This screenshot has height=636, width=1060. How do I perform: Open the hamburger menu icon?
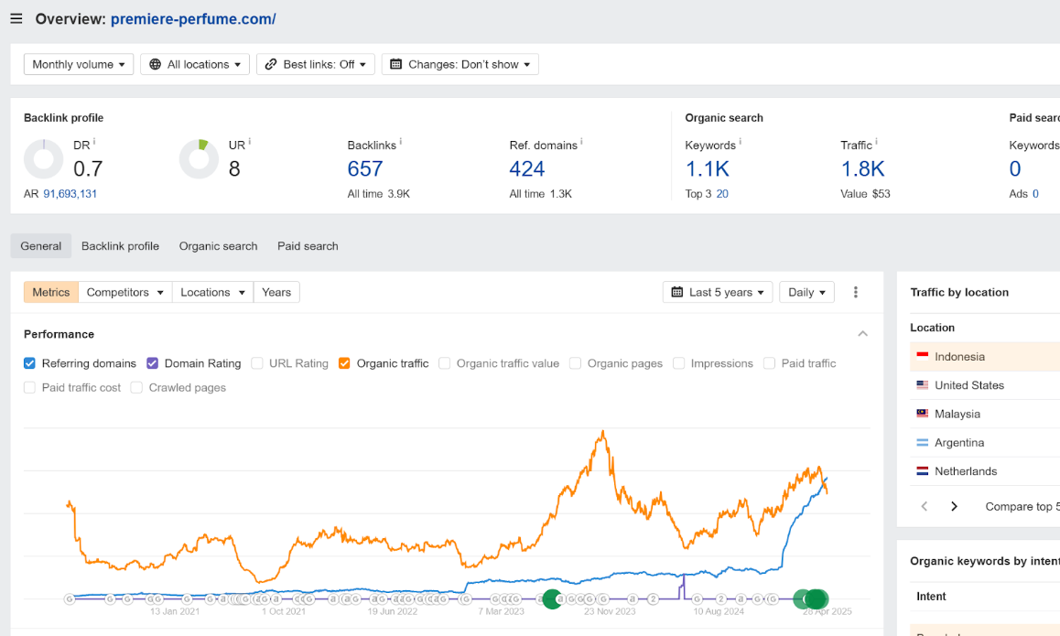tap(16, 19)
